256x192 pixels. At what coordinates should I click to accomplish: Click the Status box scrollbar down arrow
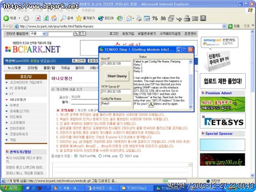(x=190, y=106)
